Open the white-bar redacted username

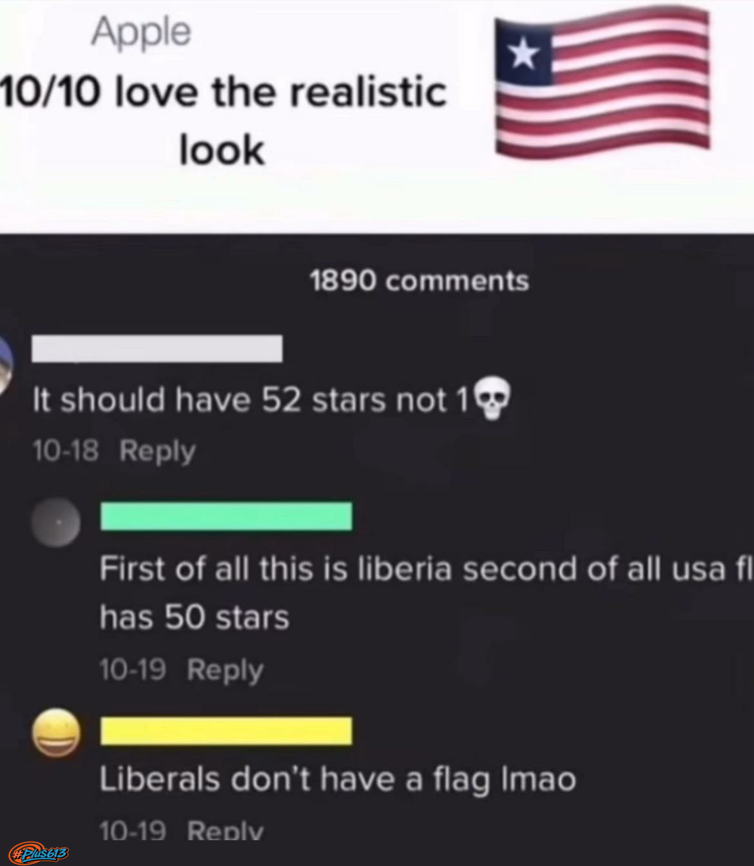157,349
